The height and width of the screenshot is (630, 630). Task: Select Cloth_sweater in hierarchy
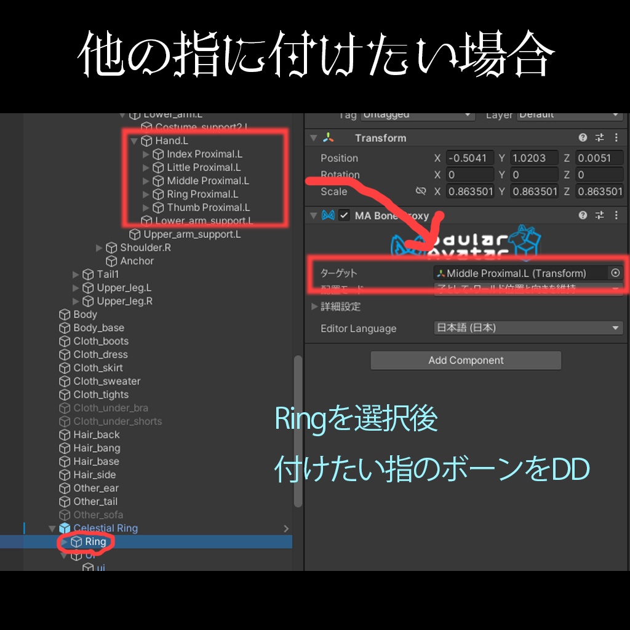click(107, 381)
